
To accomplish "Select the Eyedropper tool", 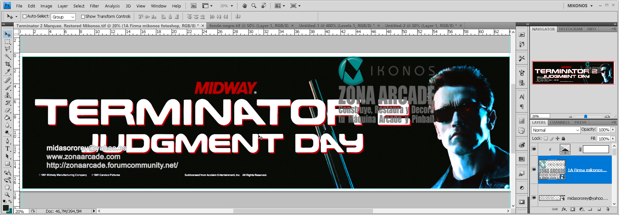I will (7, 72).
